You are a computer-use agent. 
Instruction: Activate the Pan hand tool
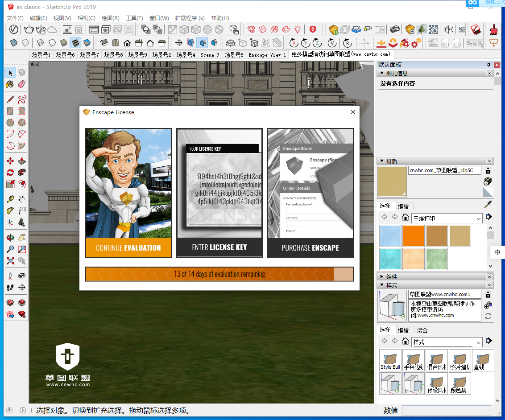(x=21, y=238)
